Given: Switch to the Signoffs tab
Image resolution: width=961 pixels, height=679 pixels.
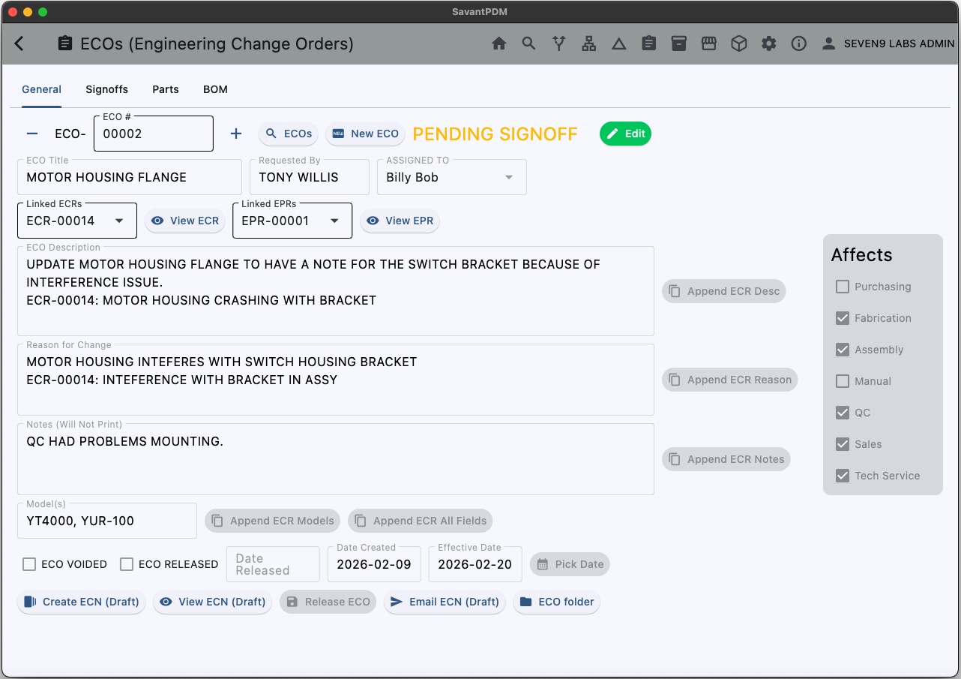Looking at the screenshot, I should (x=106, y=89).
